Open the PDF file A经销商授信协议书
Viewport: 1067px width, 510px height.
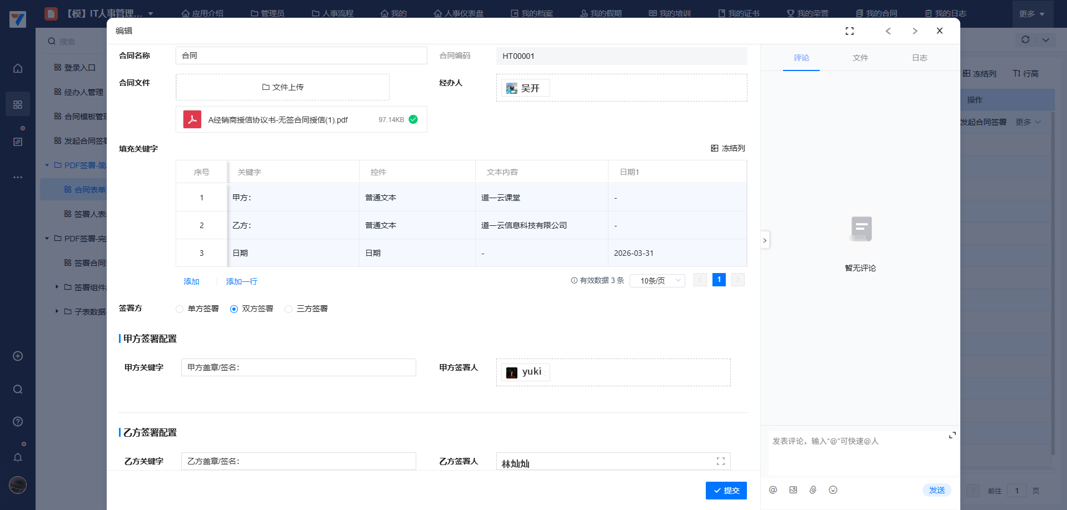278,120
